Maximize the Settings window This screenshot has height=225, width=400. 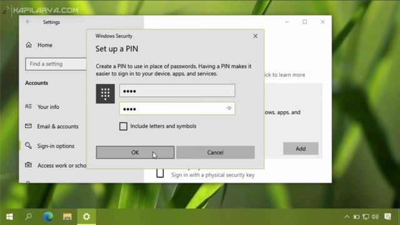(x=304, y=22)
